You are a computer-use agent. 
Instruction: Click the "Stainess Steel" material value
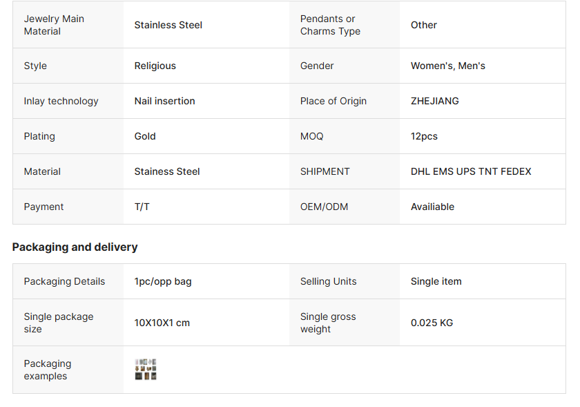click(167, 171)
